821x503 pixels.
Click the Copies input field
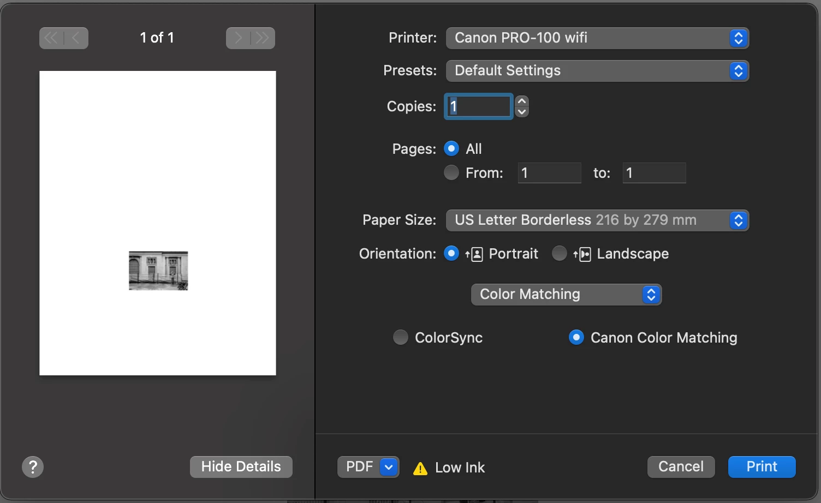[x=479, y=106]
